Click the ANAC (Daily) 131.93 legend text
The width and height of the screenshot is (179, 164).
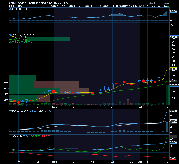pyautogui.click(x=24, y=35)
